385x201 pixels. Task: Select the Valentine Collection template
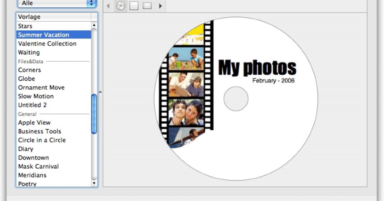(54, 44)
